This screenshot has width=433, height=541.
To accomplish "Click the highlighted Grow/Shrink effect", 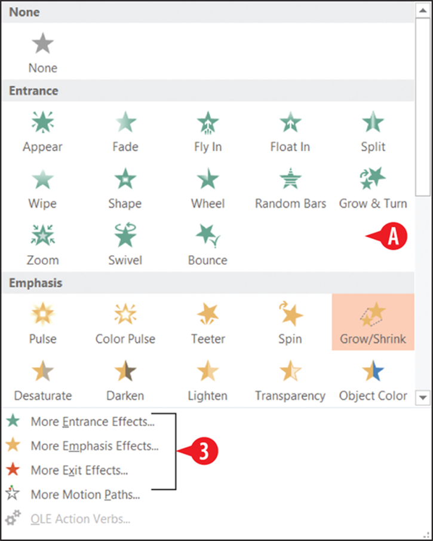I will (373, 322).
